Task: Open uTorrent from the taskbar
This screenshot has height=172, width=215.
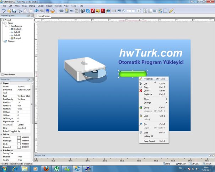Action: (x=57, y=169)
